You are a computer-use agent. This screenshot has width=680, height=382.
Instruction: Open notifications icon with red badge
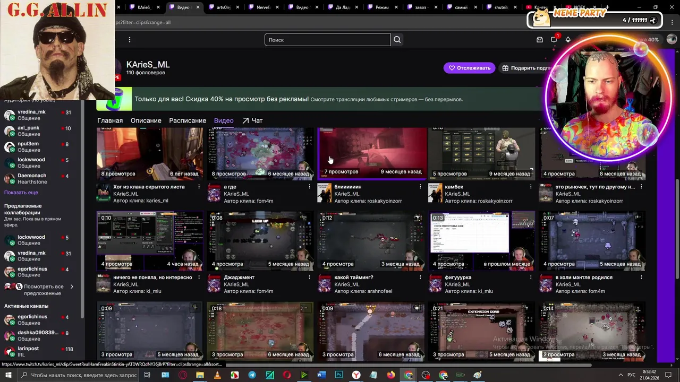554,39
